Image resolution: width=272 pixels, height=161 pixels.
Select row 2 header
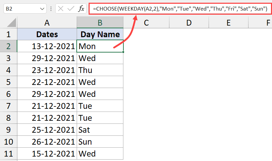8,46
